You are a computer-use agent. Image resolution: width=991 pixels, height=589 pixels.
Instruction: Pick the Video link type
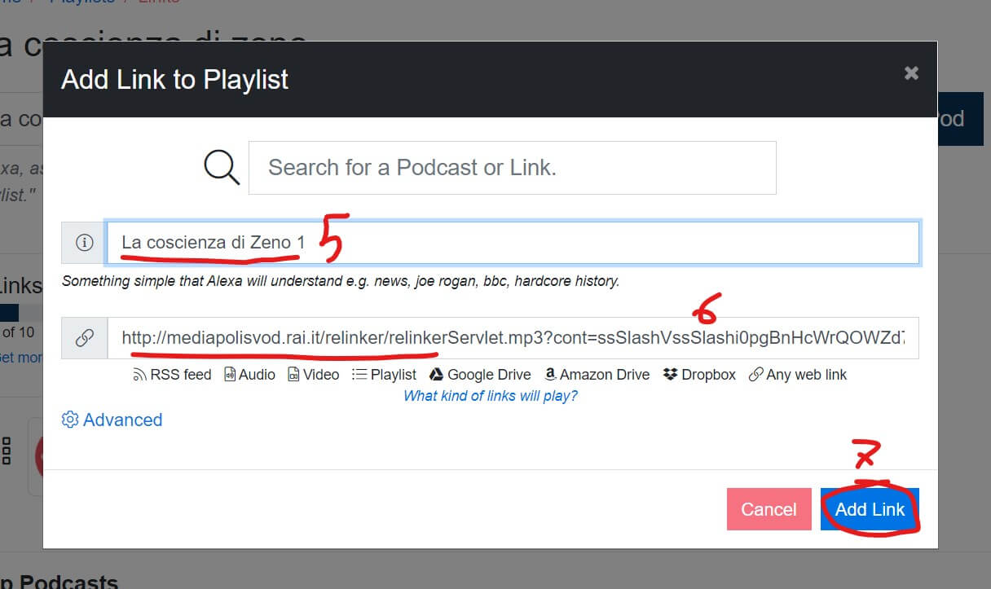click(313, 375)
